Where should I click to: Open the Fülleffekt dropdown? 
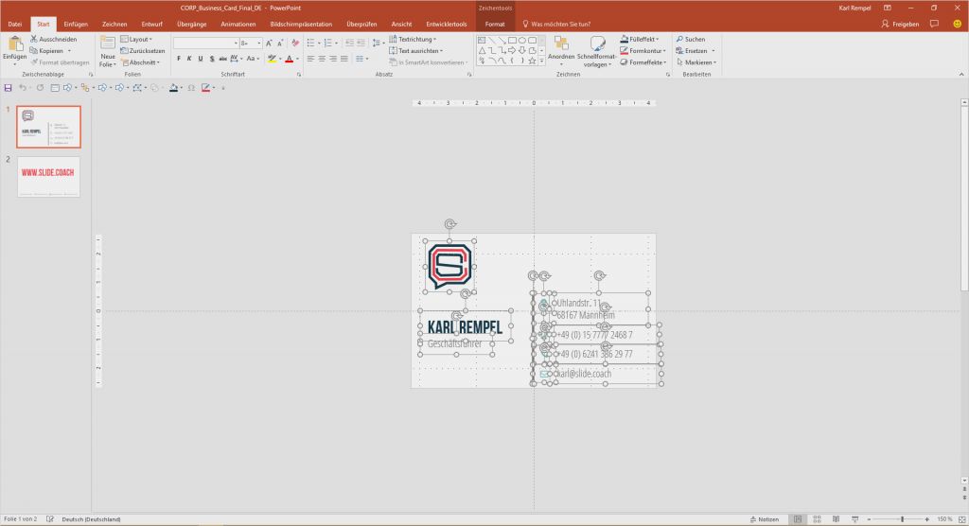643,39
